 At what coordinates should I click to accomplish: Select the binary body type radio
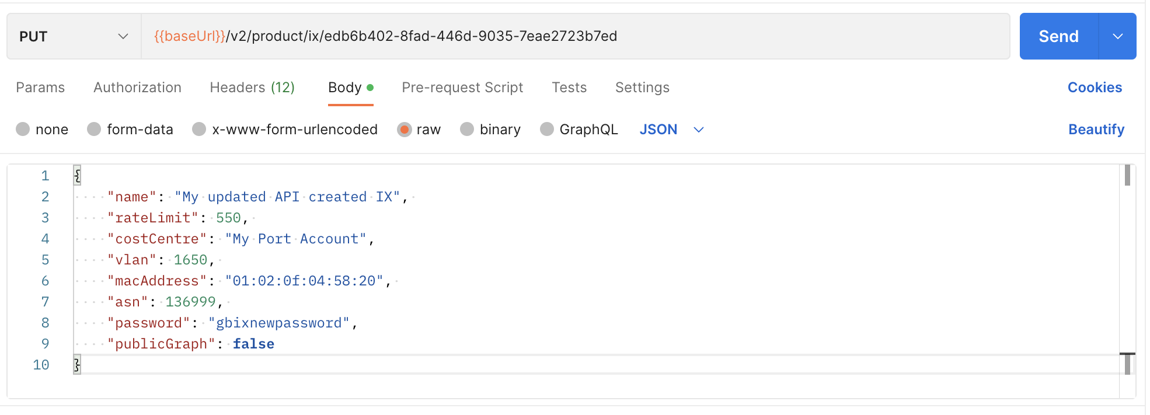pos(467,129)
